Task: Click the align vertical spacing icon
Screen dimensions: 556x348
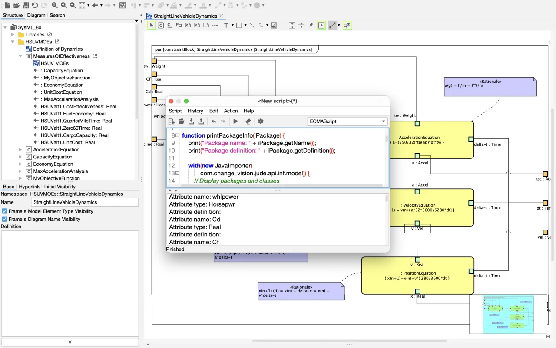Action: tap(292, 26)
